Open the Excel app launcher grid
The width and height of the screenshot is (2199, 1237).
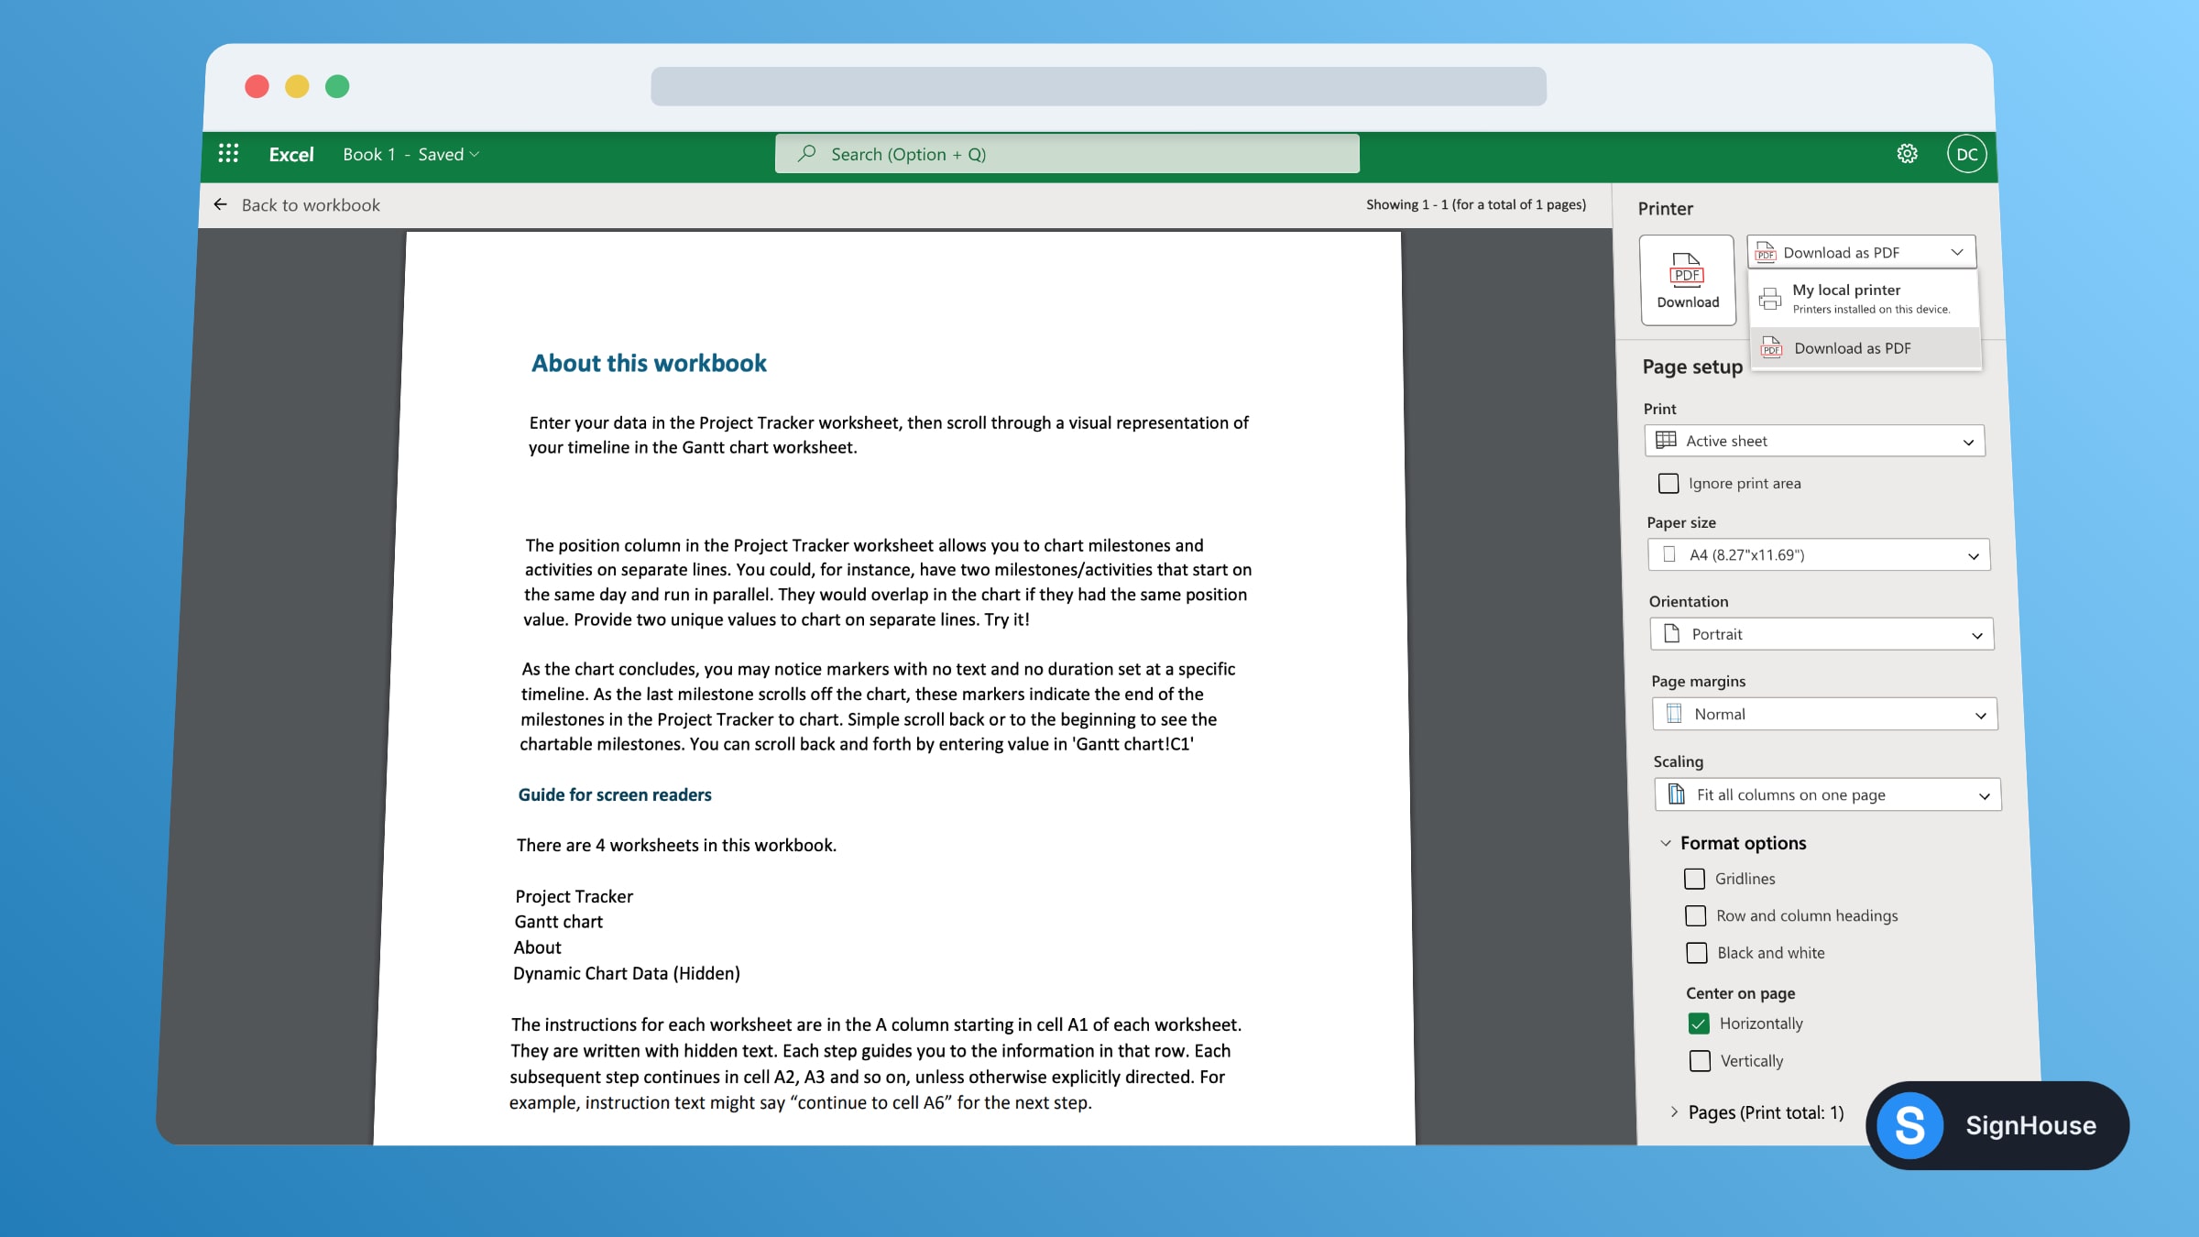228,154
